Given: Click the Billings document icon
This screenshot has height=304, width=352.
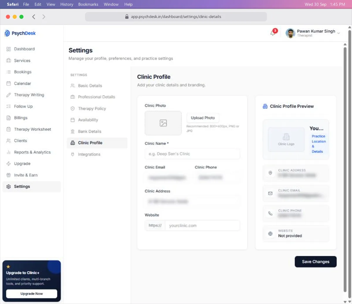Looking at the screenshot, I should pyautogui.click(x=9, y=118).
